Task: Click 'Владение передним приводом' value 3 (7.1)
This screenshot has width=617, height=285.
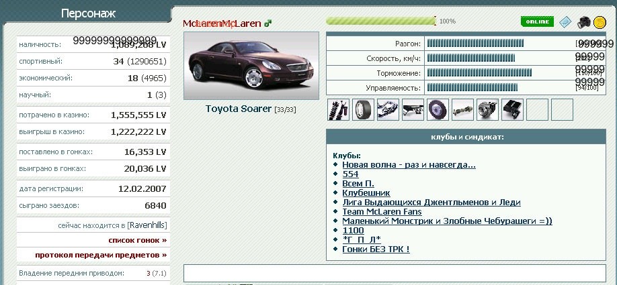Action: (x=156, y=273)
